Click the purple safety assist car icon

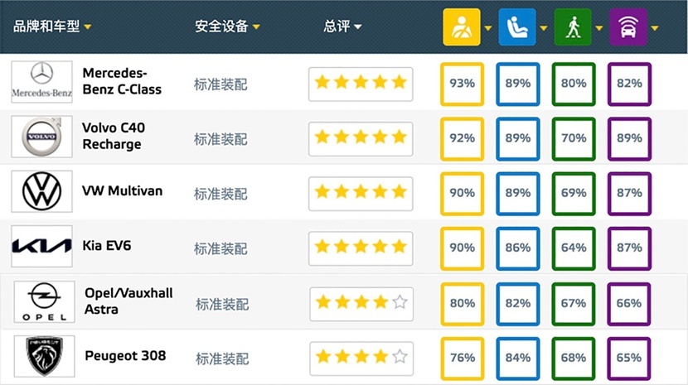pyautogui.click(x=628, y=27)
